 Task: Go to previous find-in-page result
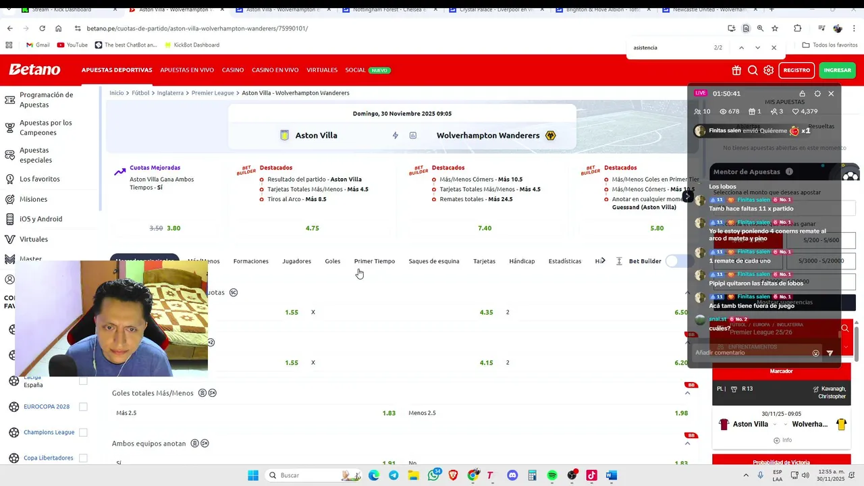tap(741, 48)
